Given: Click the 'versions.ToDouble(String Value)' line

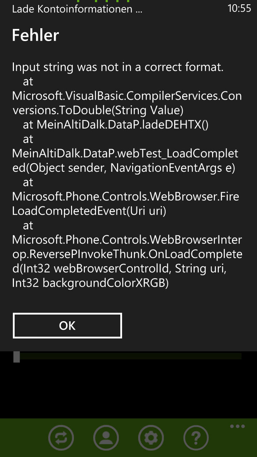Looking at the screenshot, I should 98,110.
